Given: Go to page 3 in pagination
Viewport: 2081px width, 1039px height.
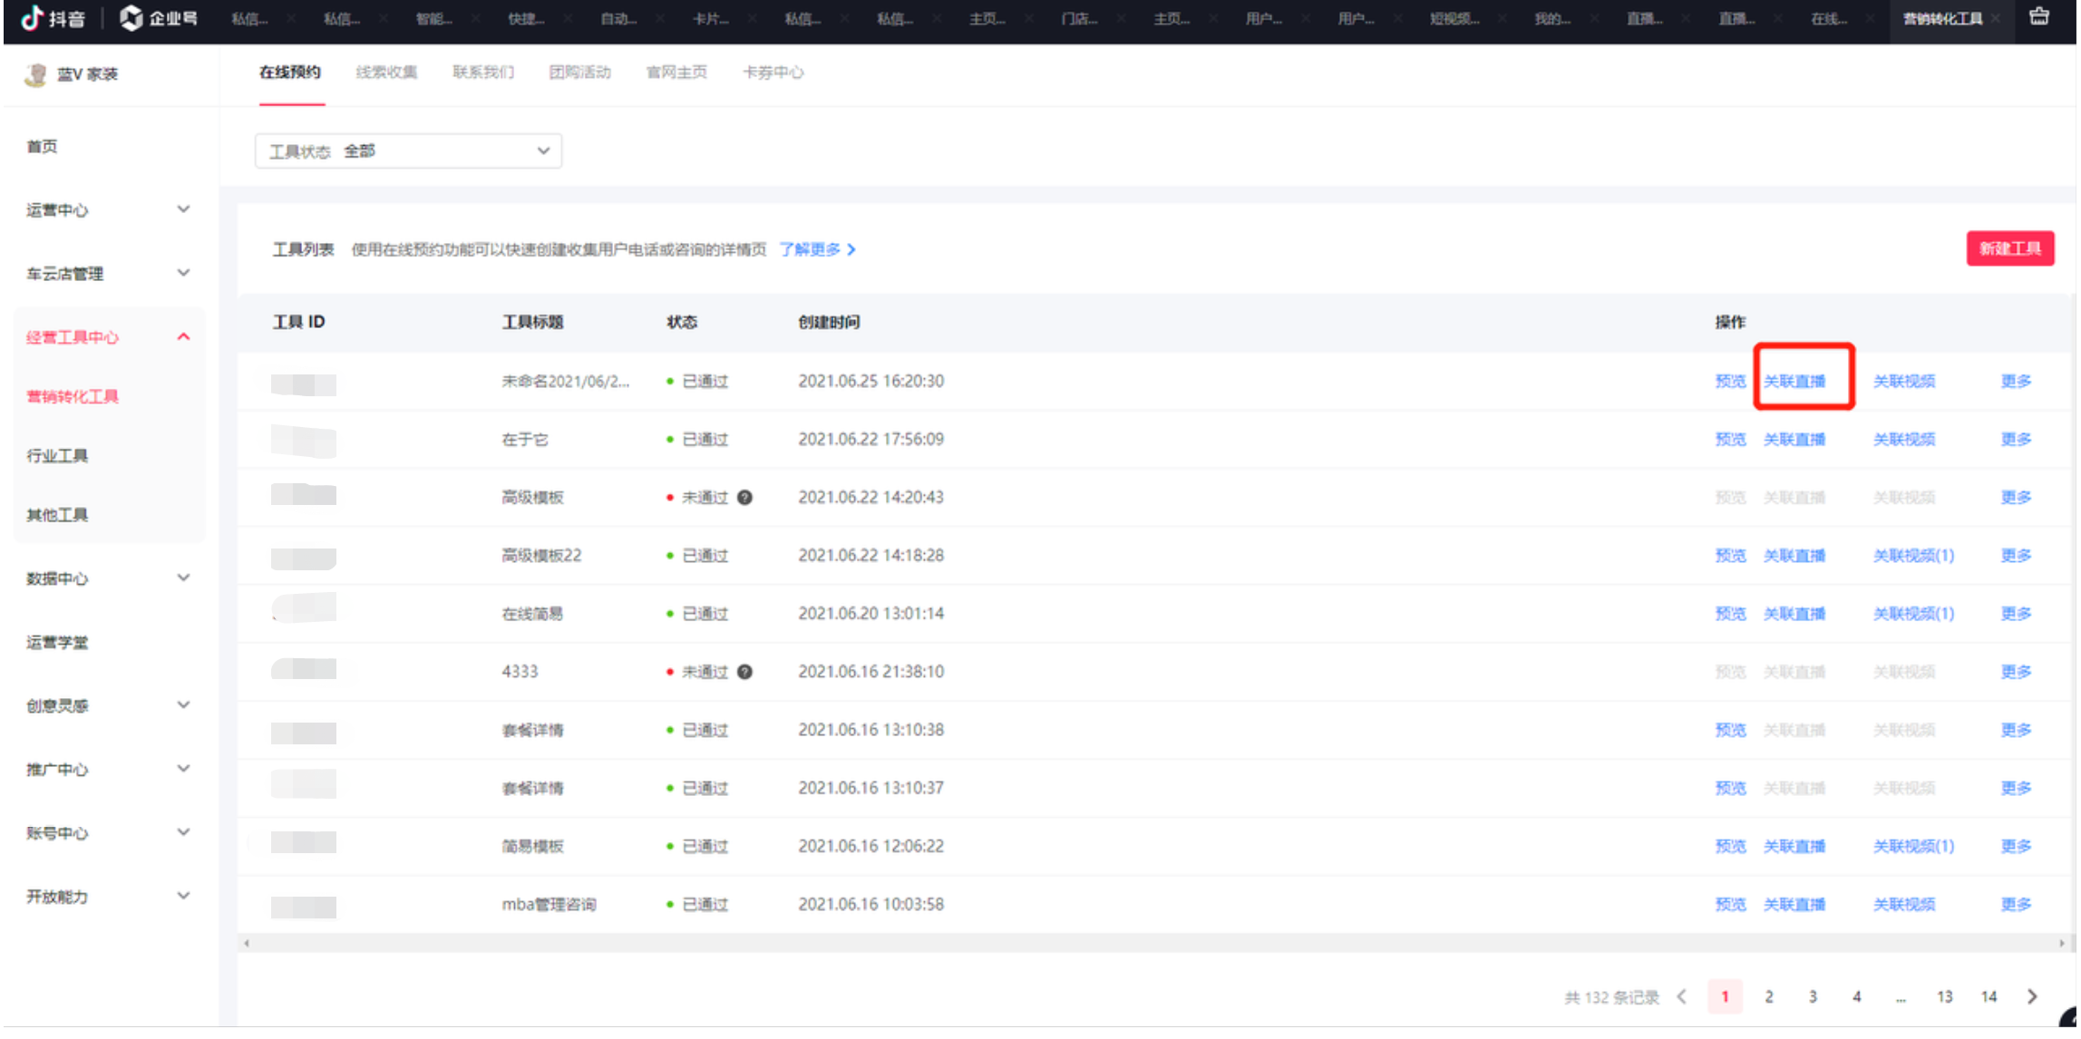Looking at the screenshot, I should [1813, 996].
